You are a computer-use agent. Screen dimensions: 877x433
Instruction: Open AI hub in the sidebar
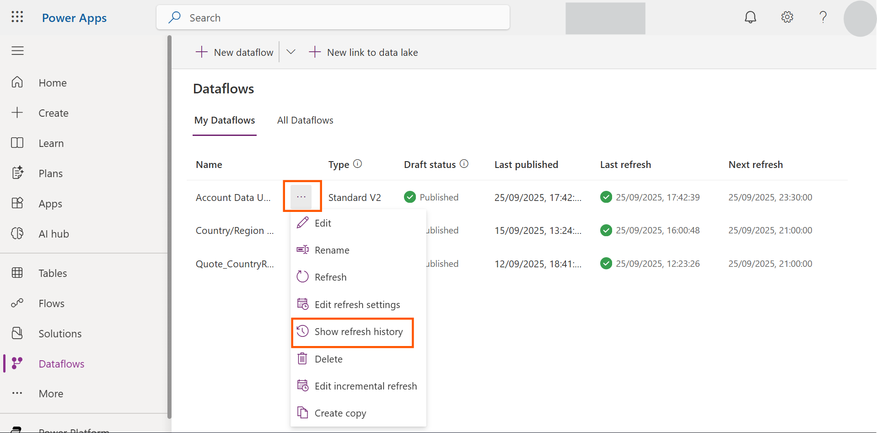(x=54, y=234)
